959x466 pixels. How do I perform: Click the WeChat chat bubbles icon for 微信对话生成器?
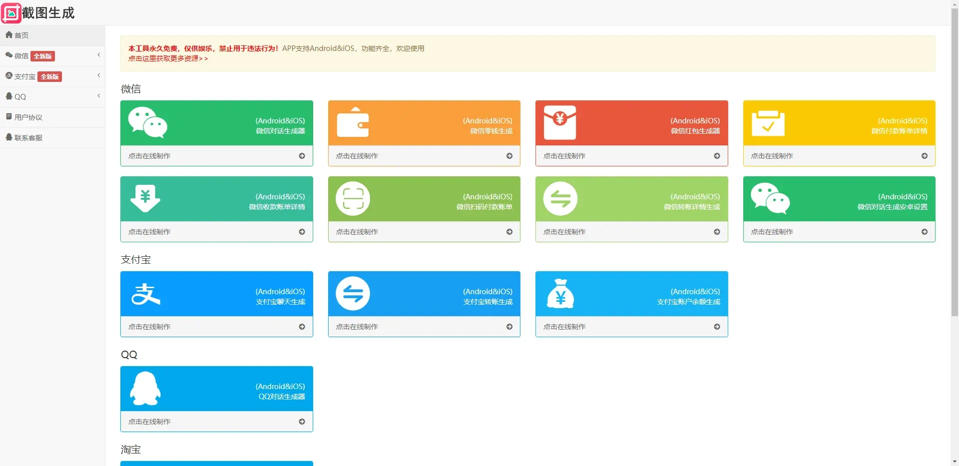pyautogui.click(x=147, y=122)
